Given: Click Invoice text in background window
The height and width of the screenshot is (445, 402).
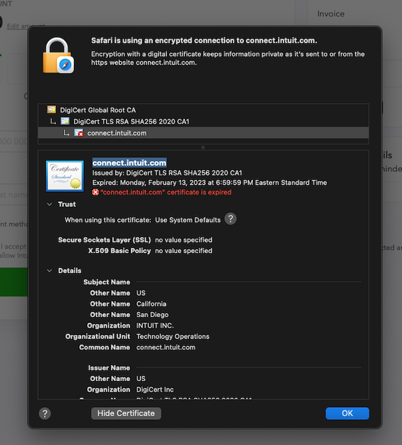Looking at the screenshot, I should 331,13.
